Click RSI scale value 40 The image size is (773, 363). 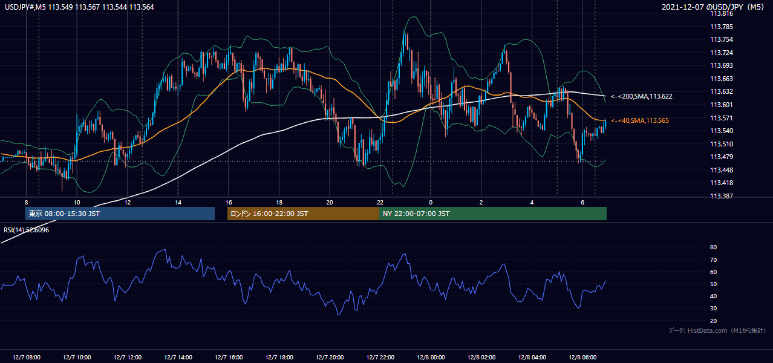(x=713, y=296)
